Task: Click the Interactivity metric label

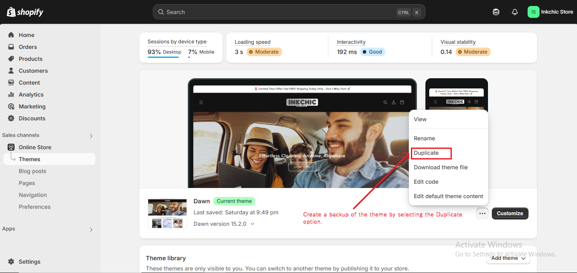Action: 351,42
